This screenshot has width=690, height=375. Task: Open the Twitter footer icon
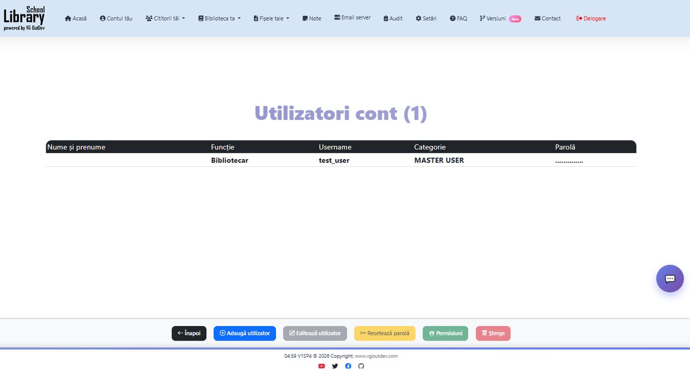pos(335,366)
